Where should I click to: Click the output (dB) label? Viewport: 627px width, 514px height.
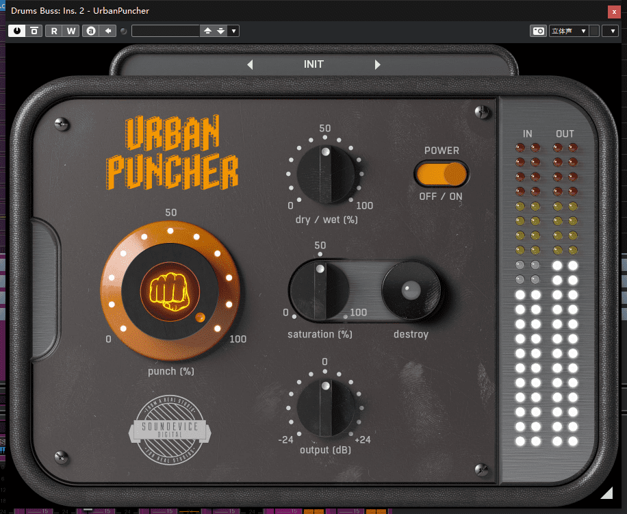click(326, 450)
